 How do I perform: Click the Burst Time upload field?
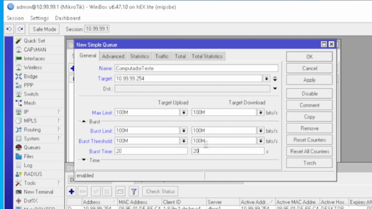click(151, 151)
